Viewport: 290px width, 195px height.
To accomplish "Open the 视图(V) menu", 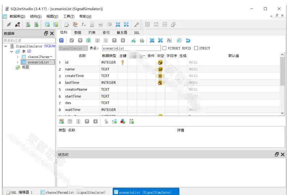I will coord(52,17).
